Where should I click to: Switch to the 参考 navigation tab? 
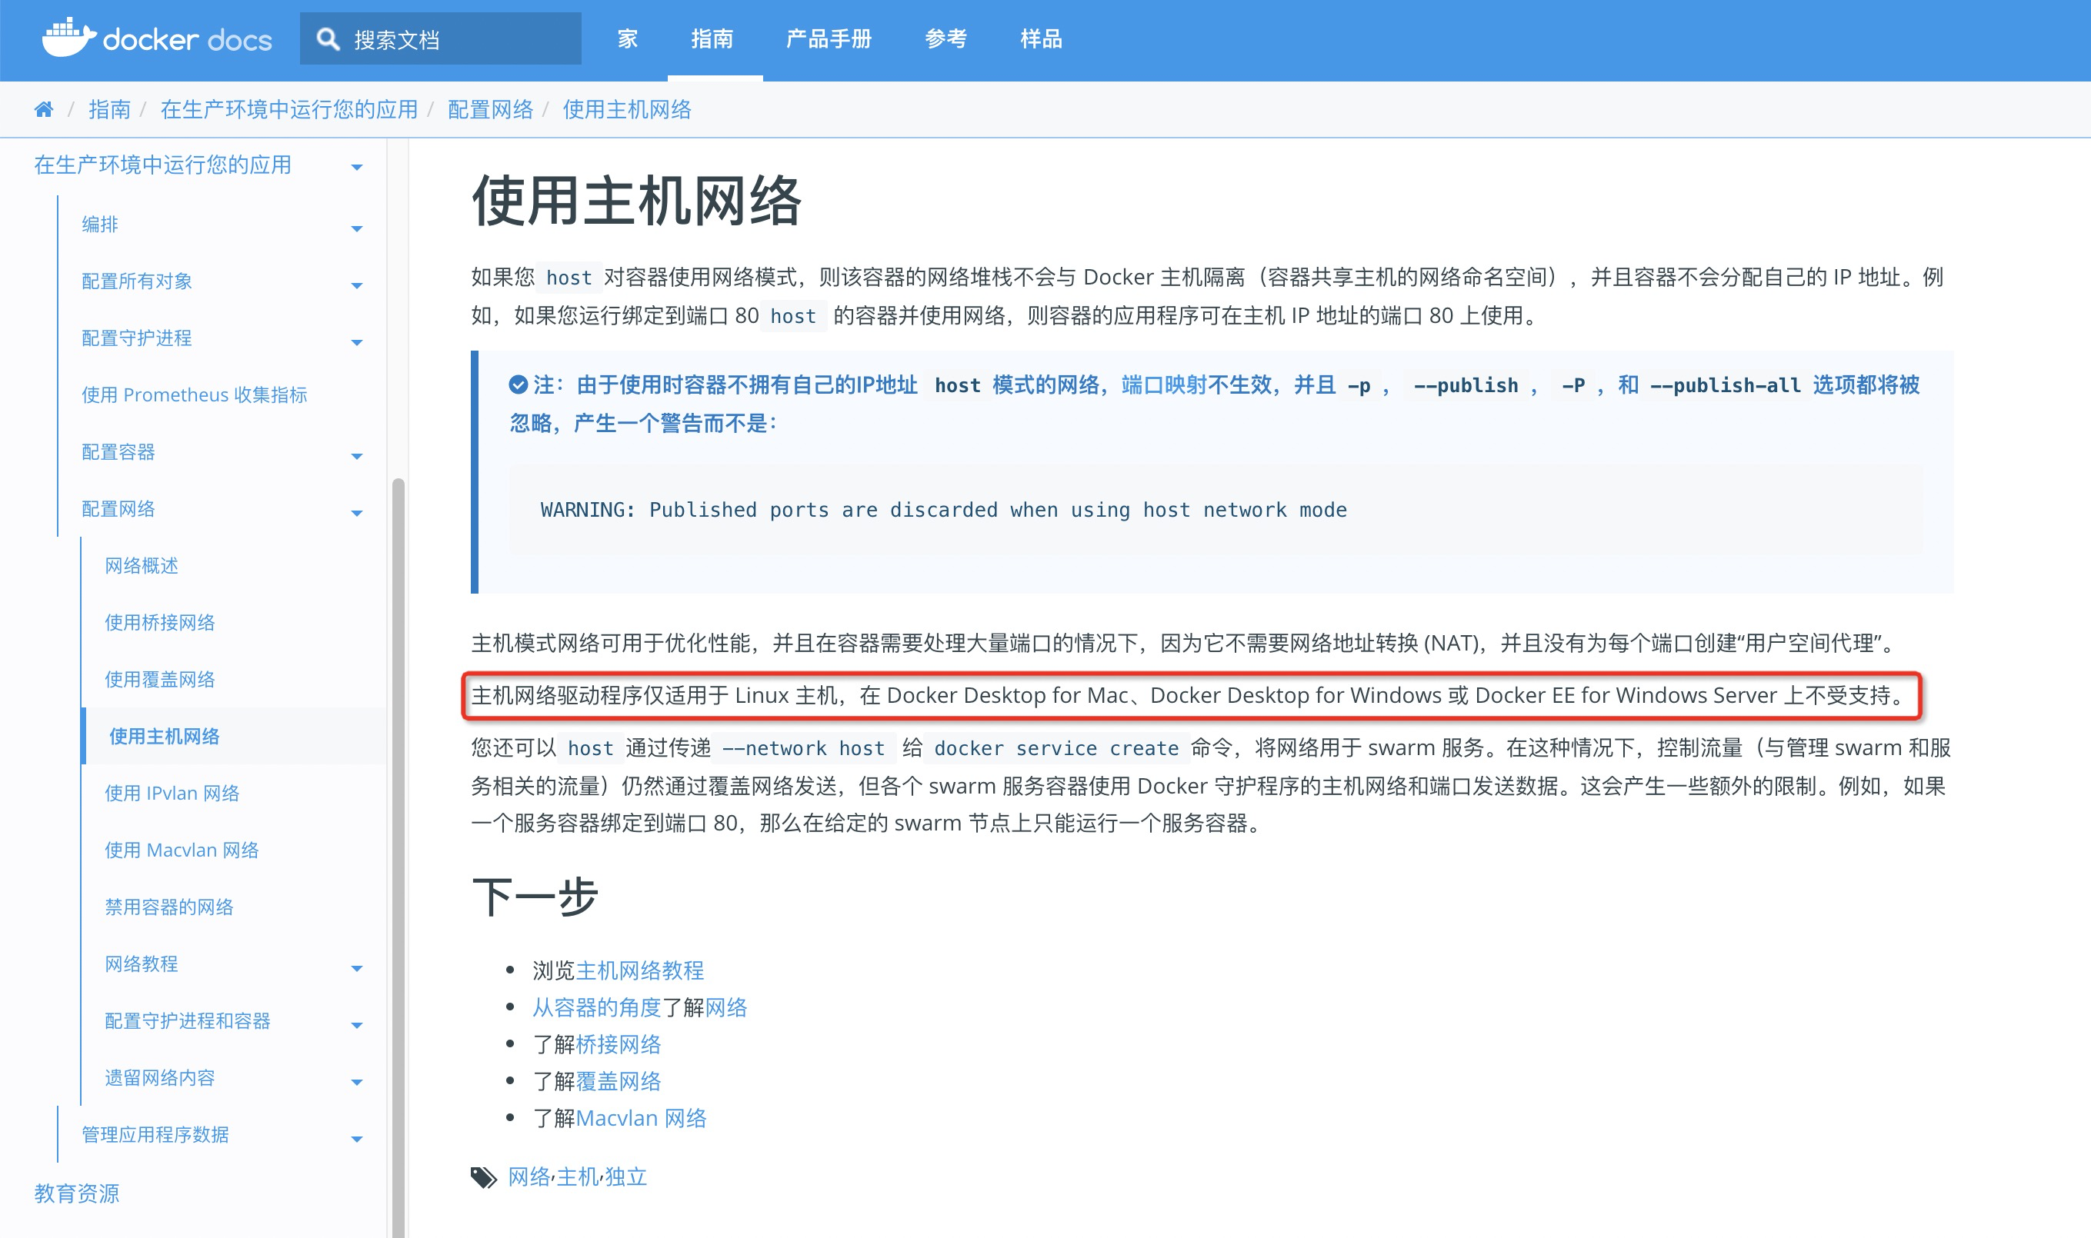tap(945, 39)
